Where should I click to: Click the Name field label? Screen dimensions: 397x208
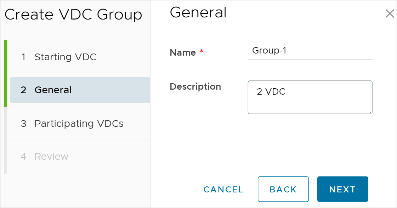pyautogui.click(x=183, y=52)
